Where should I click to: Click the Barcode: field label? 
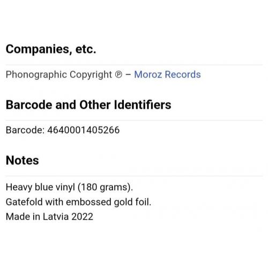tap(25, 130)
